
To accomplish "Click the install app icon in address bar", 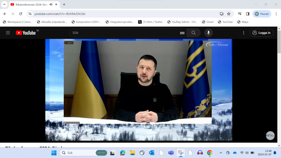I will coord(222,14).
